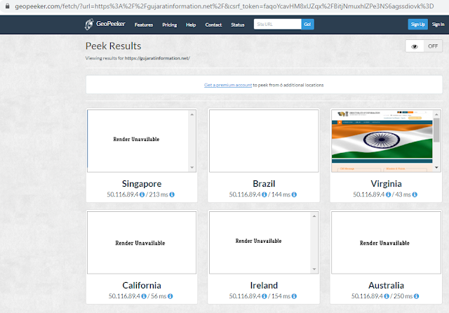Open the Features menu

(x=144, y=25)
